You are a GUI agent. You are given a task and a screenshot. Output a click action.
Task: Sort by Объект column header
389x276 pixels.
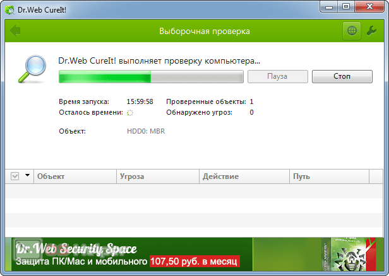coord(75,176)
